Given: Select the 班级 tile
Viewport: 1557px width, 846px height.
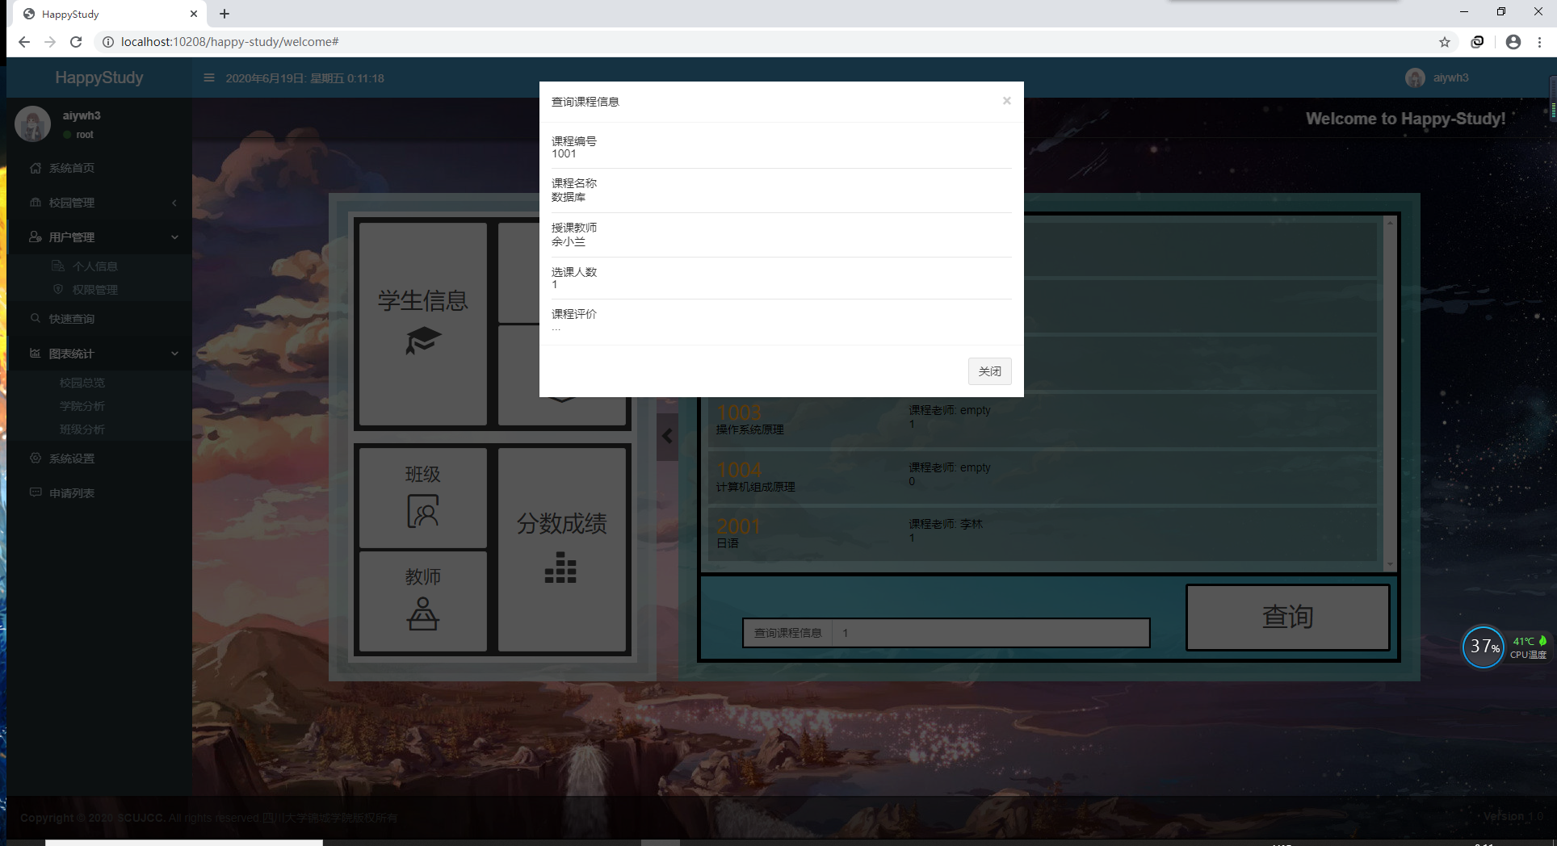Looking at the screenshot, I should [422, 498].
